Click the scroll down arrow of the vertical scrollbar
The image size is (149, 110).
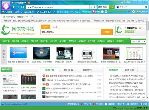click(148, 98)
